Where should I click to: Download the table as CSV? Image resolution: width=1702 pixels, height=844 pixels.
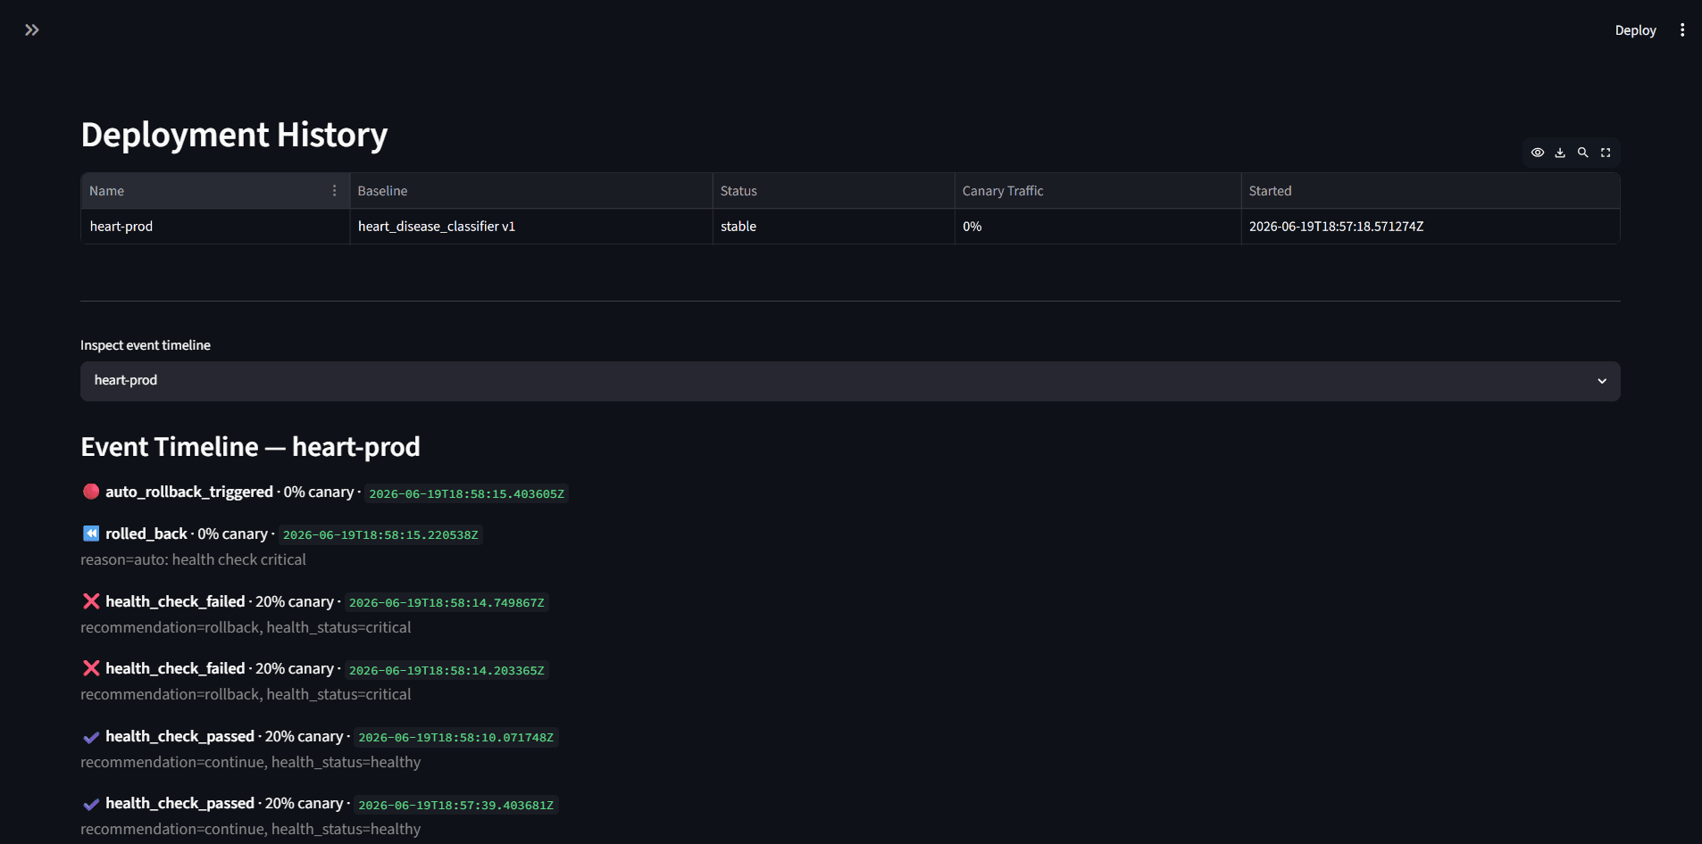pos(1560,153)
